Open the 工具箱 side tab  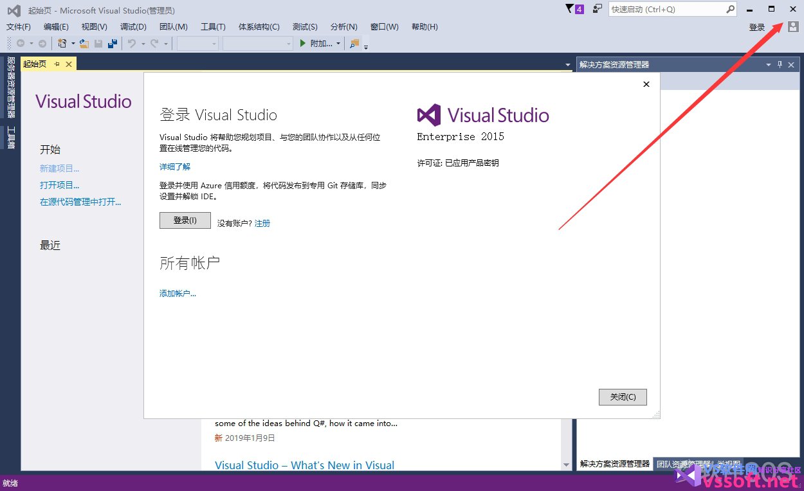coord(10,137)
